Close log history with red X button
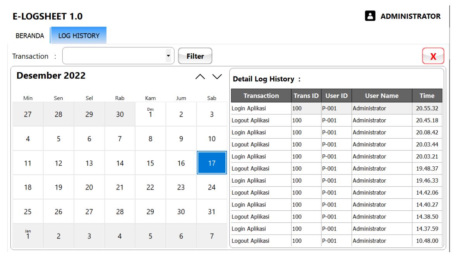455x259 pixels. pyautogui.click(x=433, y=56)
